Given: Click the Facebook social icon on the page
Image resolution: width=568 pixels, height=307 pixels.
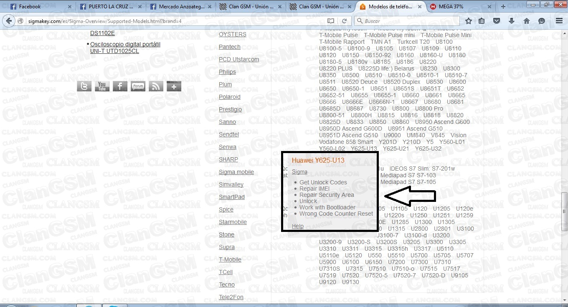Looking at the screenshot, I should tap(120, 86).
